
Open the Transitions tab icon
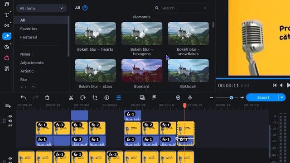(x=7, y=25)
